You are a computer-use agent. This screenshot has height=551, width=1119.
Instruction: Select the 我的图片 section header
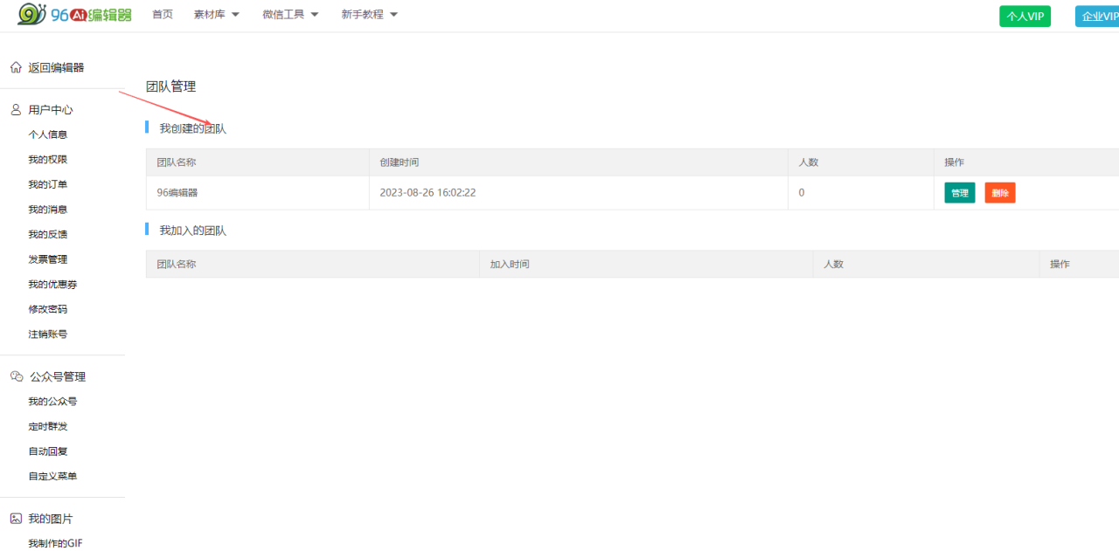coord(51,519)
